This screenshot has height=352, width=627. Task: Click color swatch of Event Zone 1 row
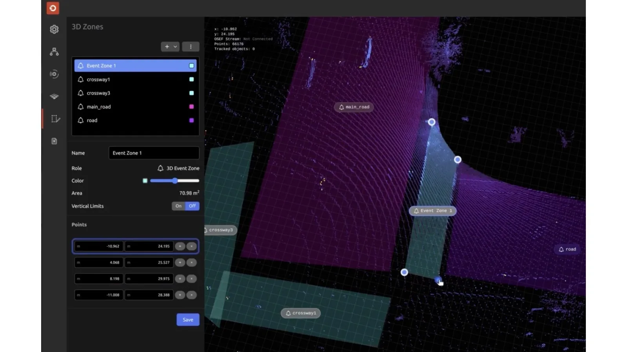(192, 66)
